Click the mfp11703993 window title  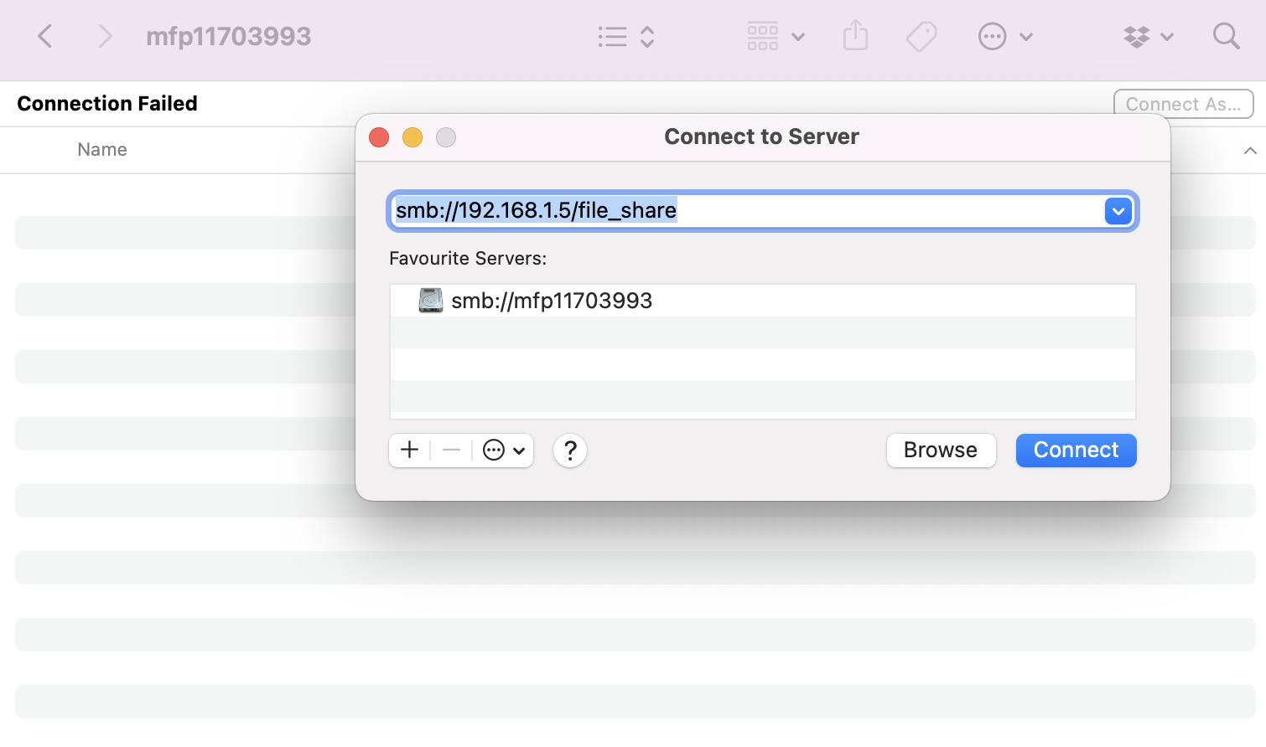(x=228, y=37)
